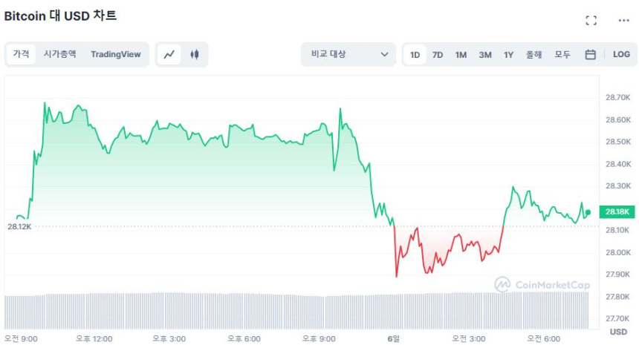Switch to candlestick chart view
The image size is (639, 345).
195,54
